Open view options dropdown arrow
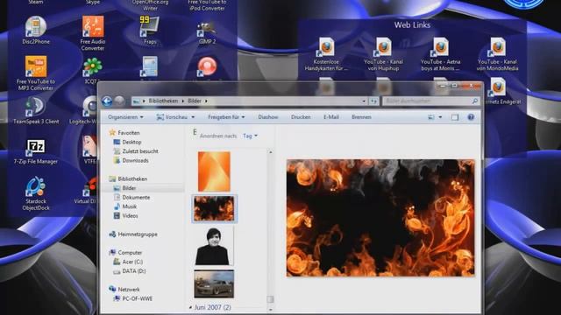The width and height of the screenshot is (561, 315). (x=440, y=117)
